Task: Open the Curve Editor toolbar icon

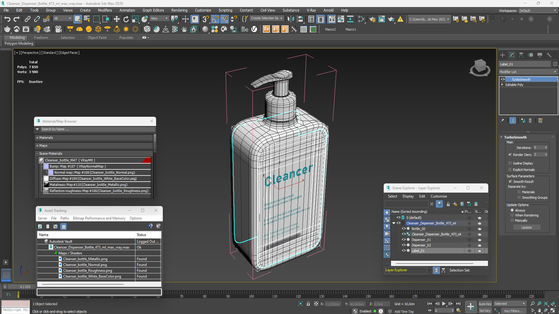Action: point(341,19)
